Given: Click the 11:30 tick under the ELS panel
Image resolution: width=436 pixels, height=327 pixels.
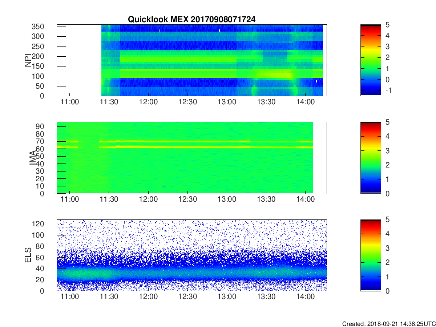Looking at the screenshot, I should pyautogui.click(x=109, y=297).
